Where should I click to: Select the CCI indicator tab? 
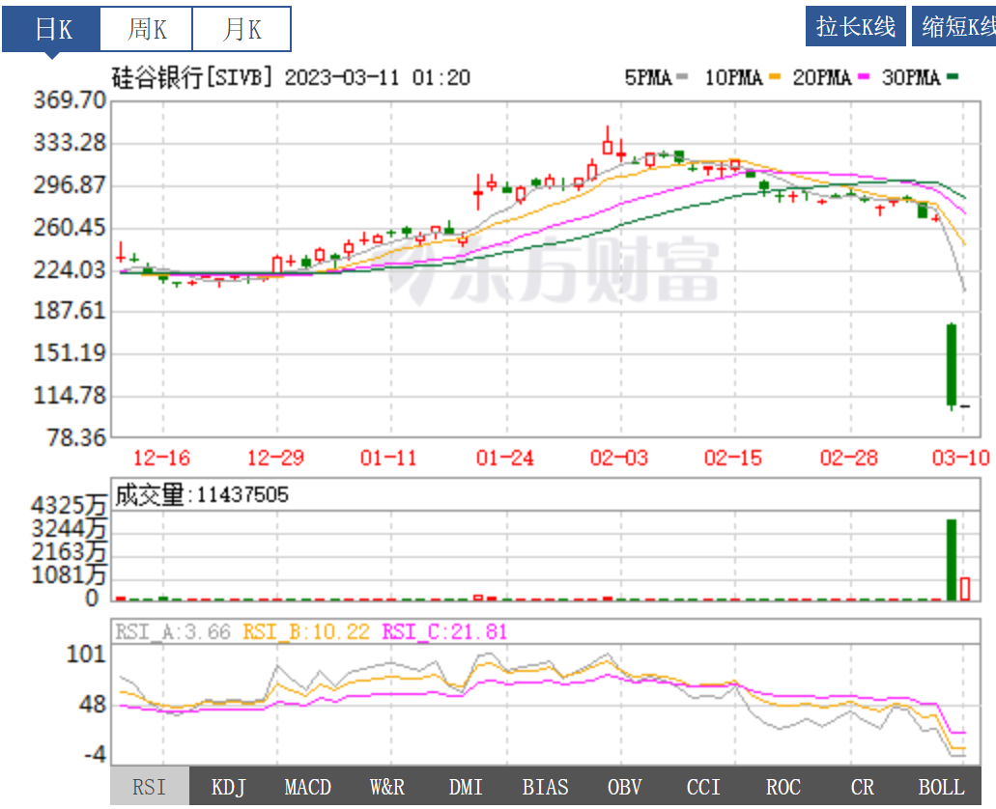pyautogui.click(x=704, y=788)
